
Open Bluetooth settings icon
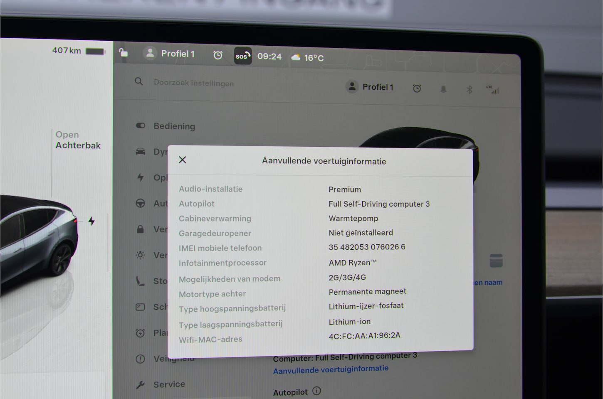[469, 89]
